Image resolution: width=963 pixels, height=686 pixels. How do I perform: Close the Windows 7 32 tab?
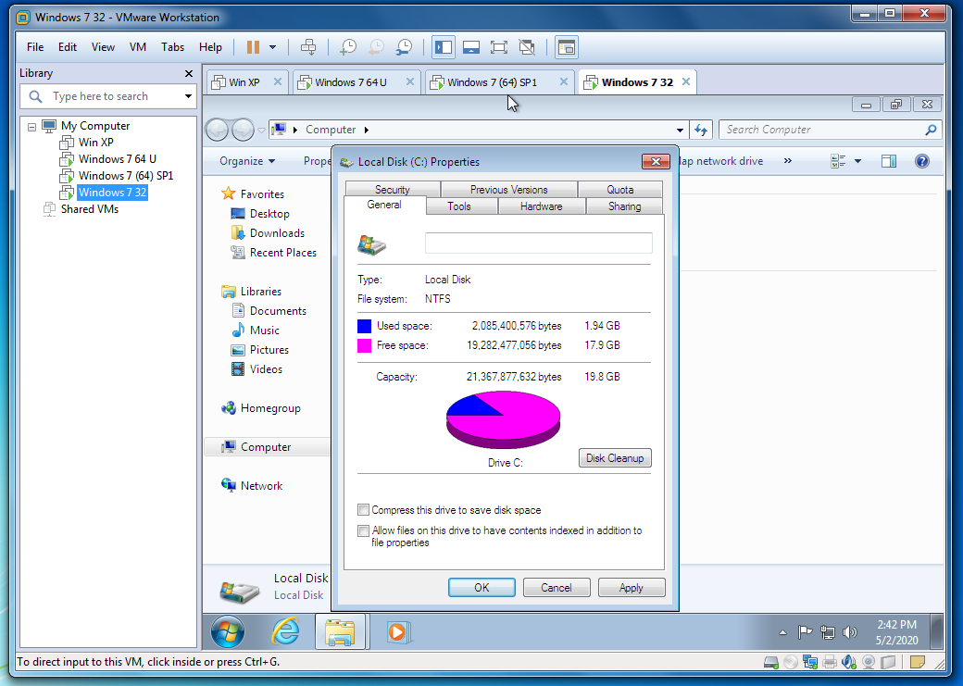[686, 81]
